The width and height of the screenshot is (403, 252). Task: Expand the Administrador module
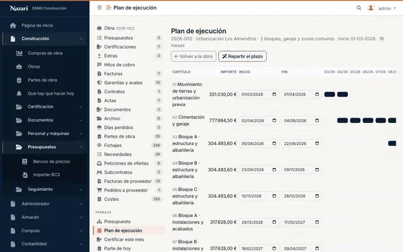[x=46, y=204]
